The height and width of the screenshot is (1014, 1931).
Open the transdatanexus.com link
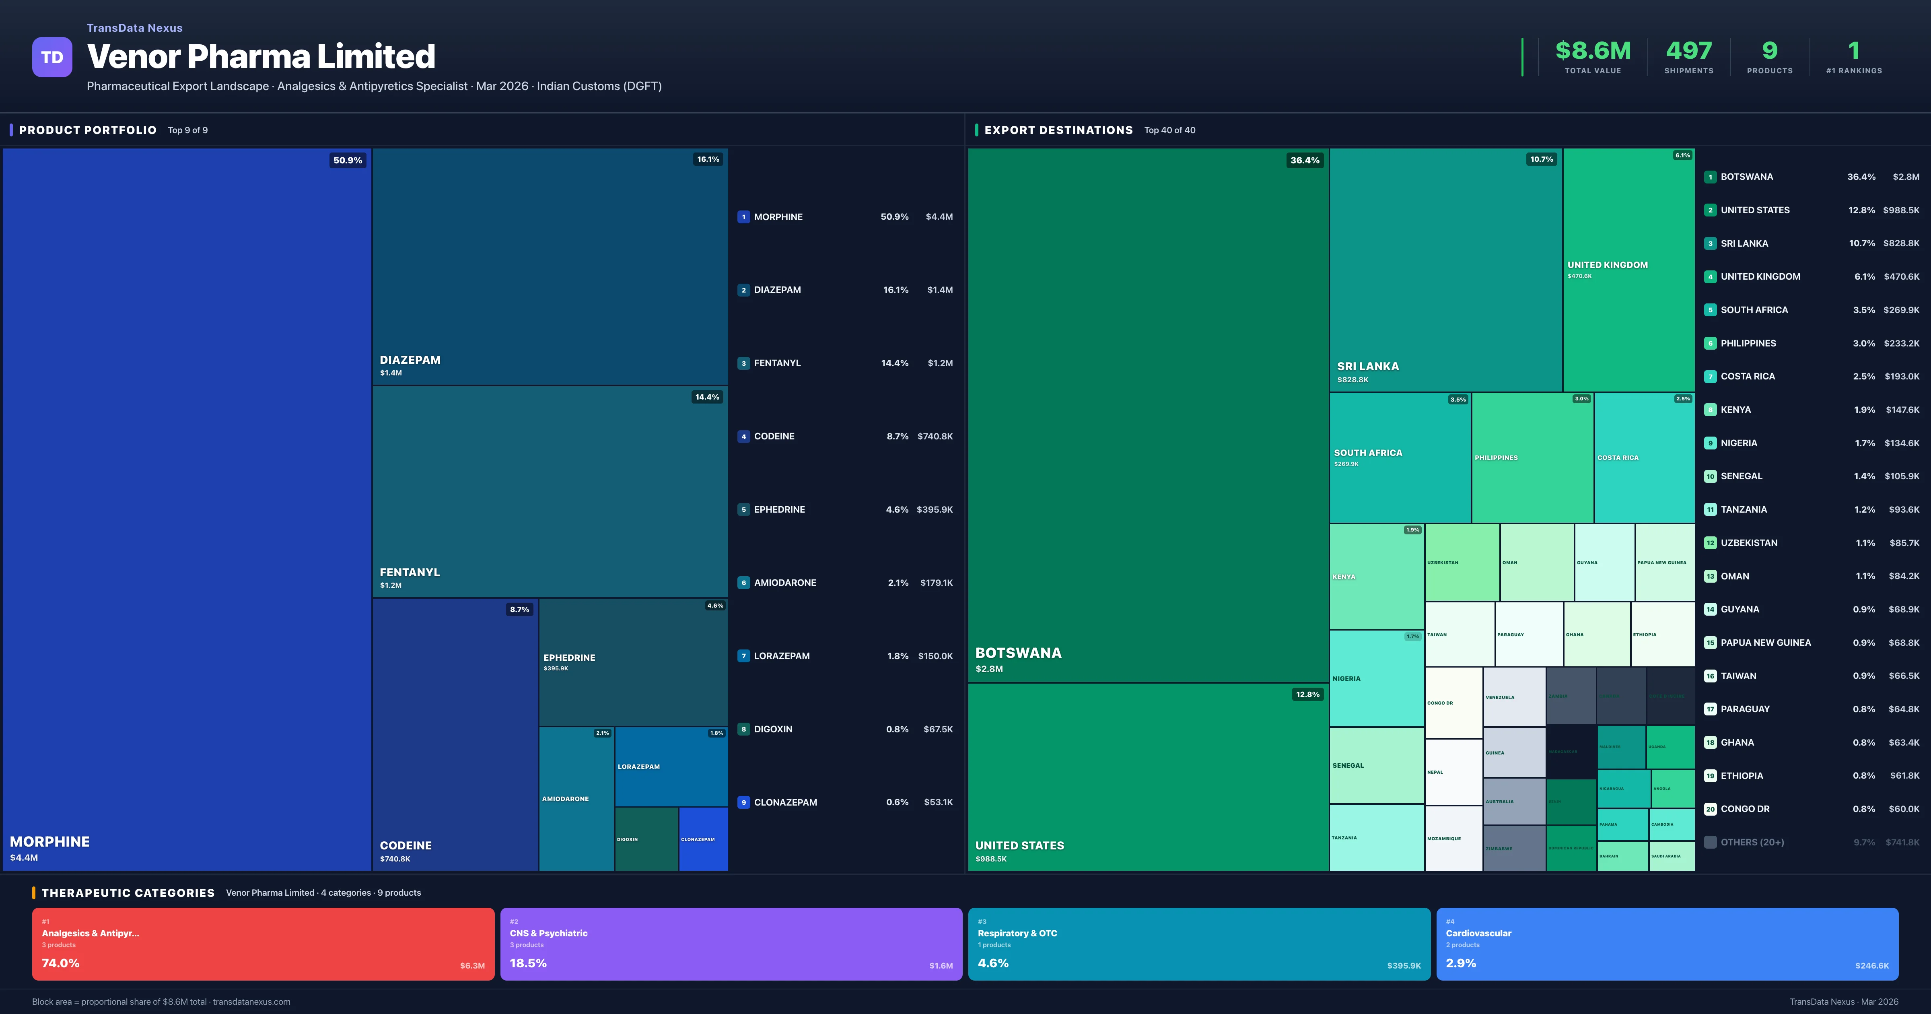[252, 1001]
